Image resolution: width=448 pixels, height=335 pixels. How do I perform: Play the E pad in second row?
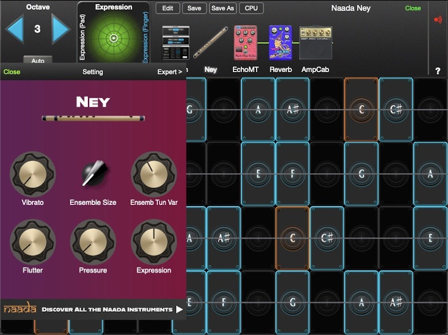tap(258, 174)
